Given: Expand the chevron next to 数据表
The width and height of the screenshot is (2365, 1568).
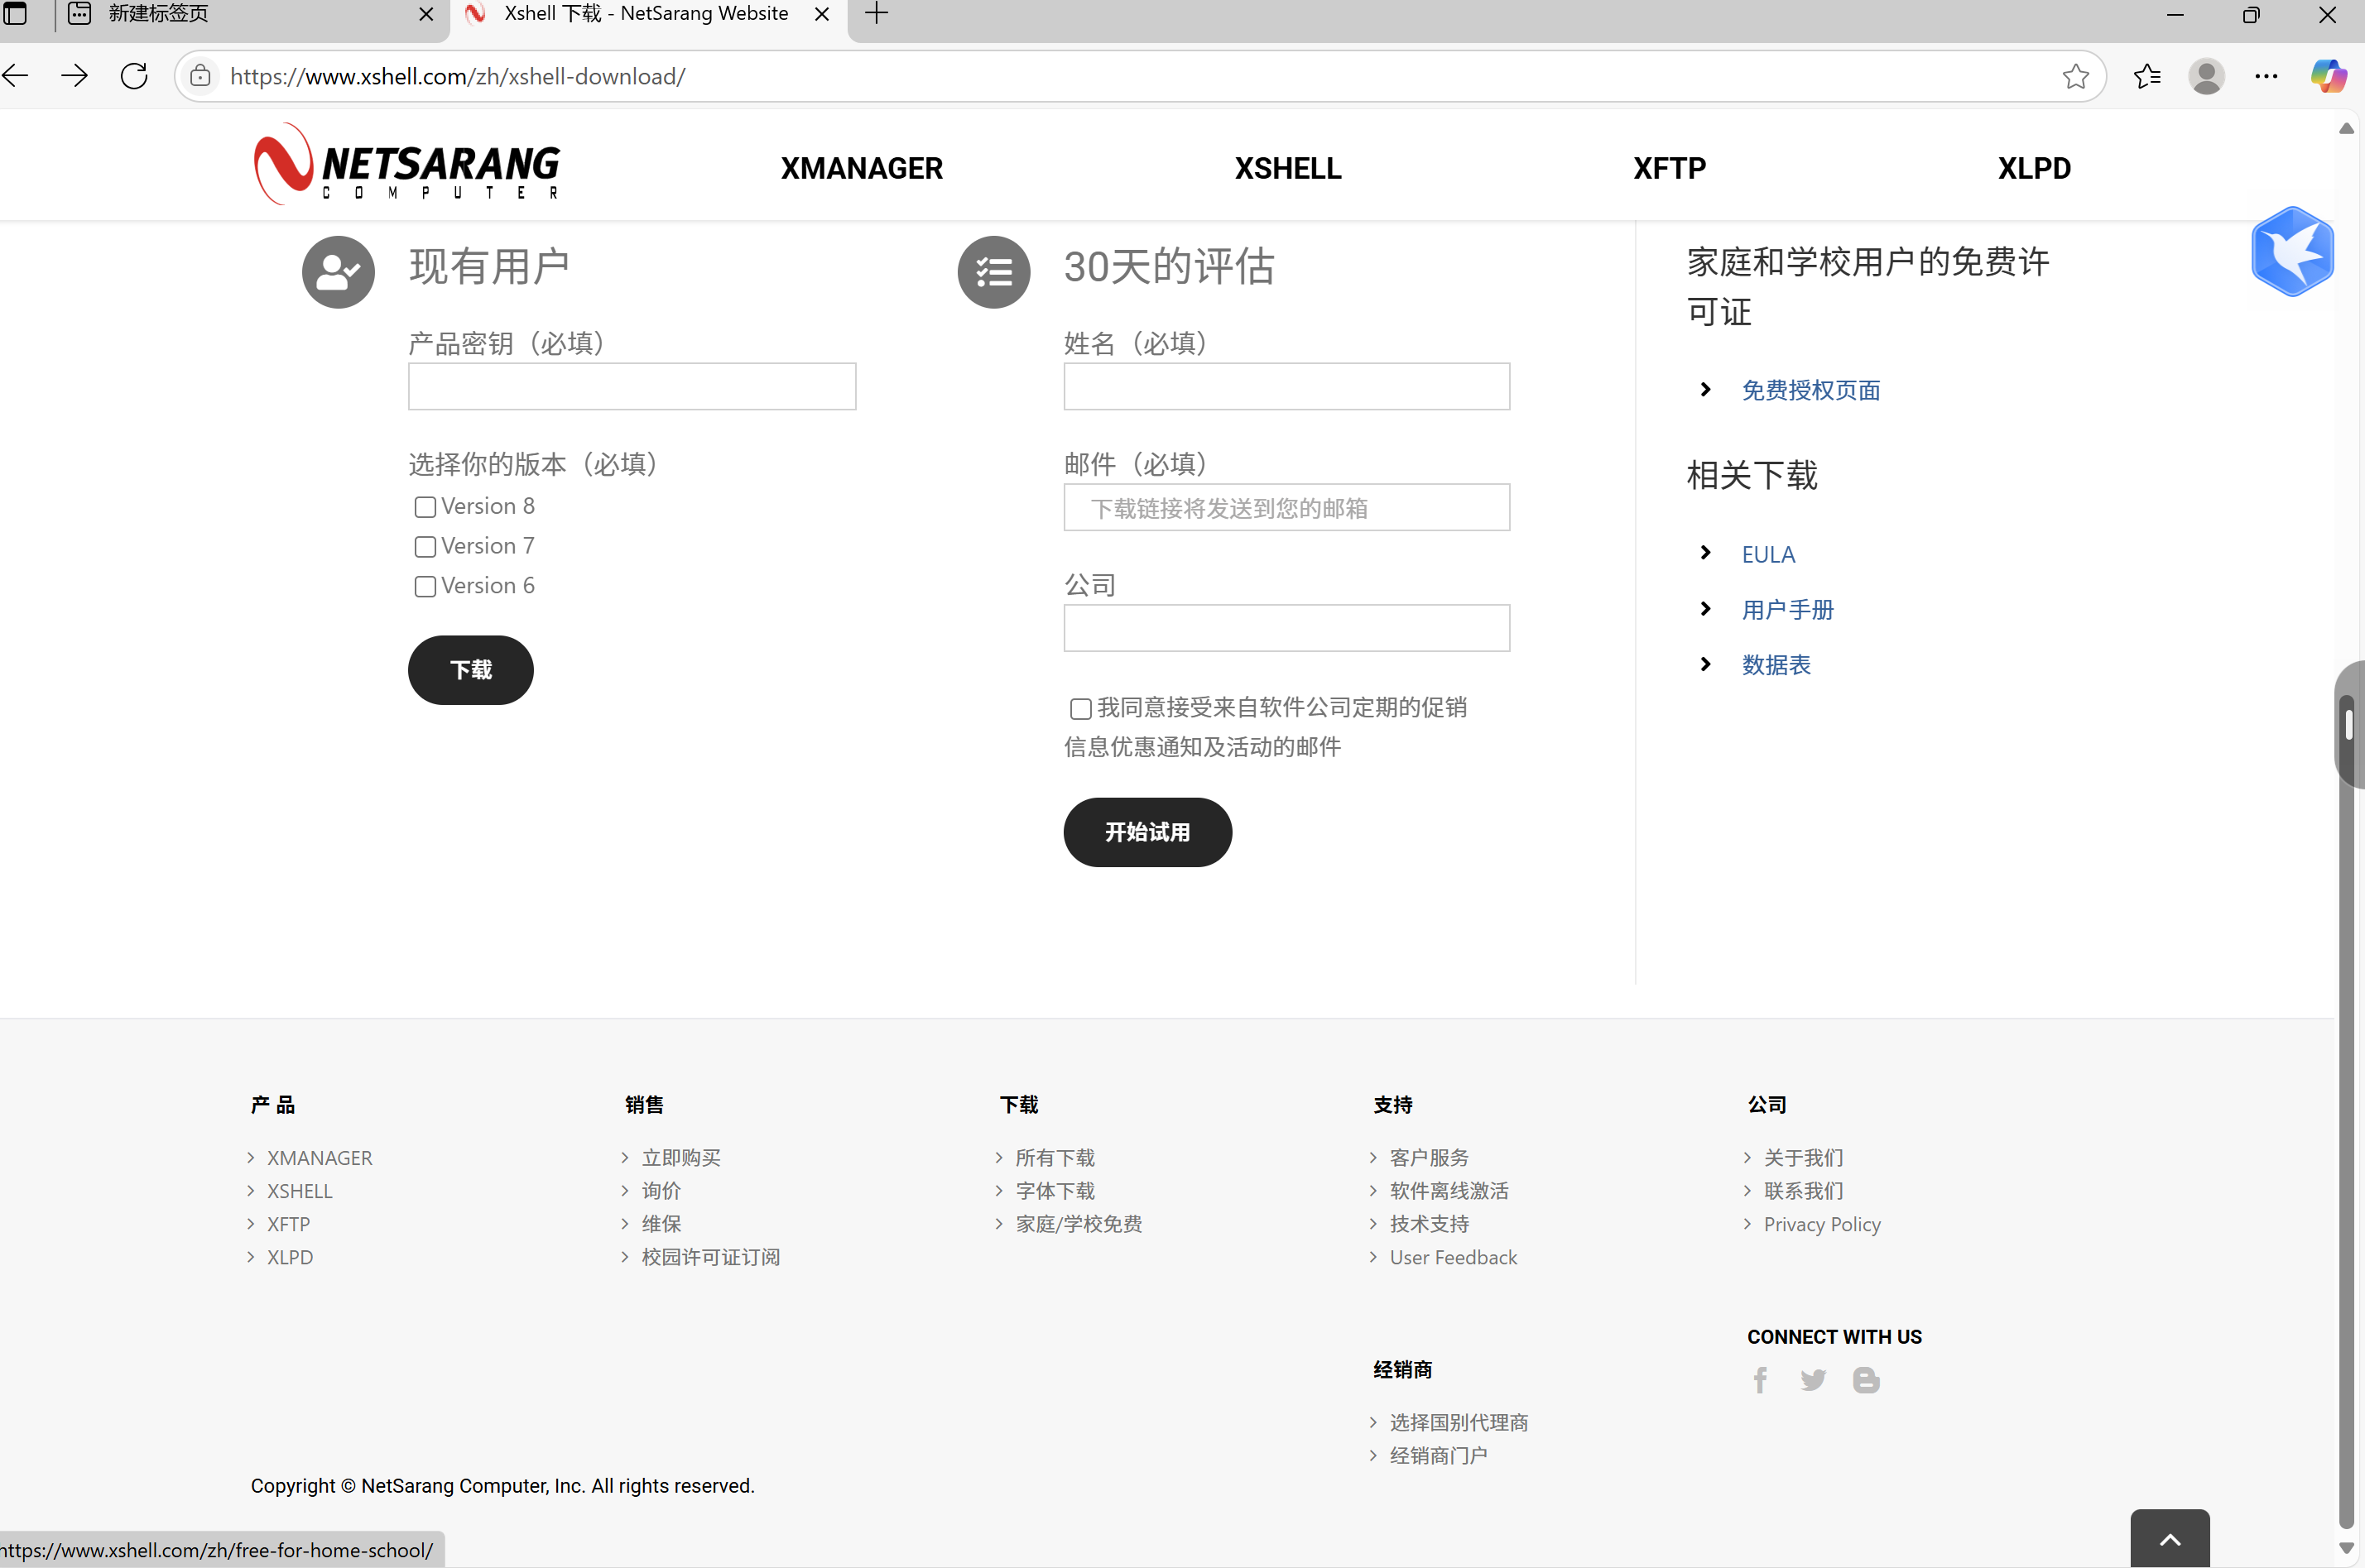Looking at the screenshot, I should (1704, 664).
